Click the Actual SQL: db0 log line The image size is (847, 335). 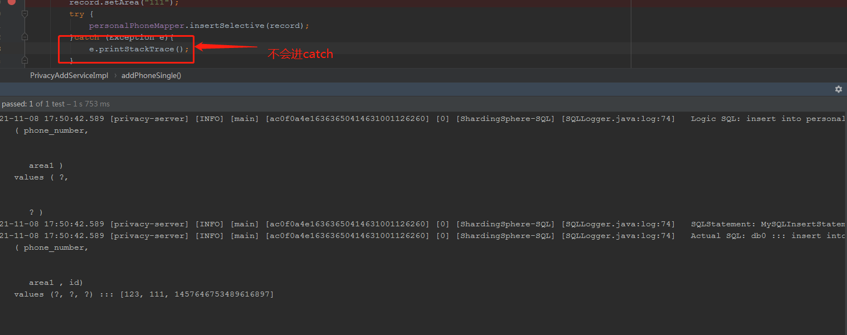pos(423,236)
